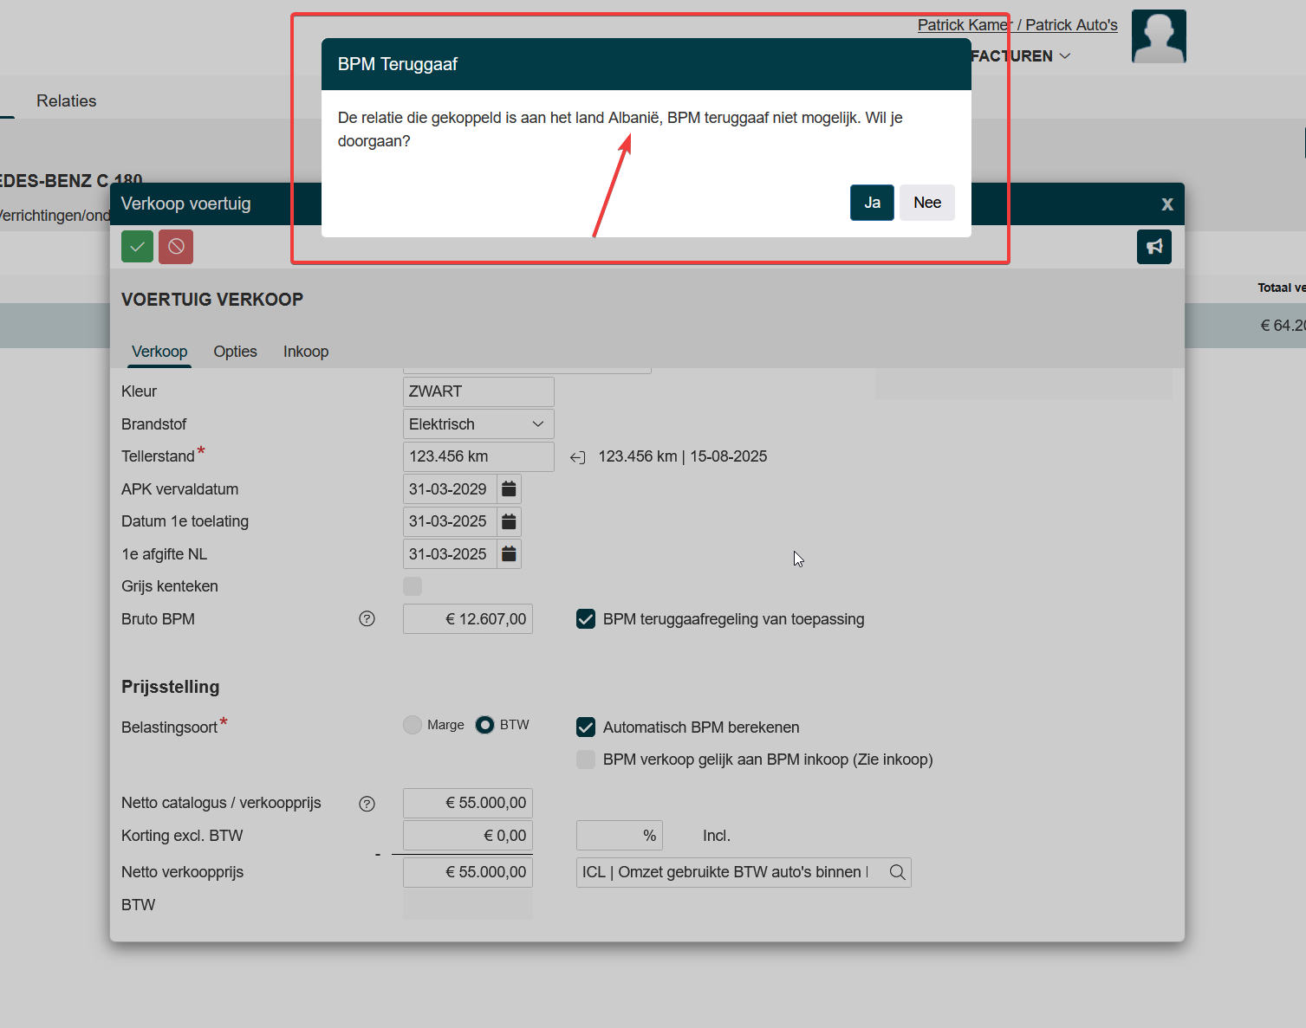Expand the Brandstof dropdown
Image resolution: width=1306 pixels, height=1028 pixels.
tap(537, 424)
